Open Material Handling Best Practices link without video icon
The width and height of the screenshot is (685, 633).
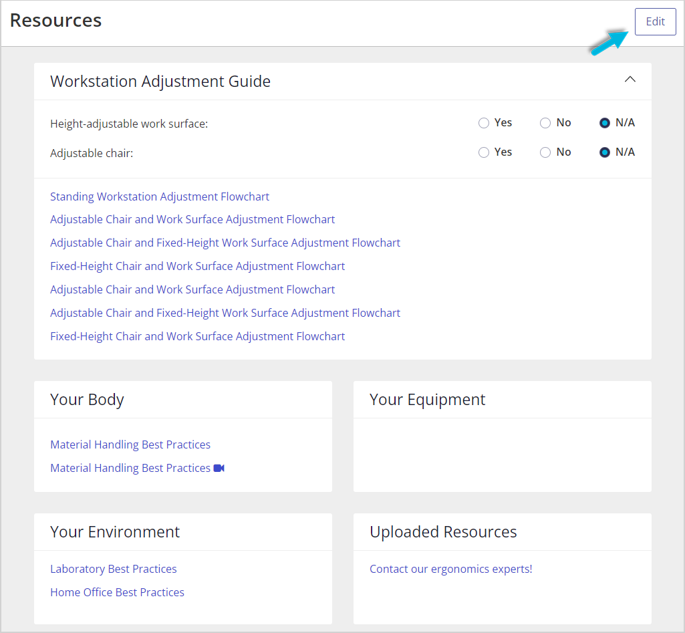pos(130,445)
